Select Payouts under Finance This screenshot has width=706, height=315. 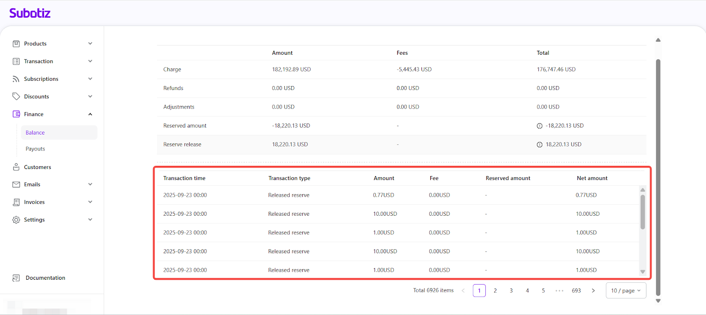(35, 149)
